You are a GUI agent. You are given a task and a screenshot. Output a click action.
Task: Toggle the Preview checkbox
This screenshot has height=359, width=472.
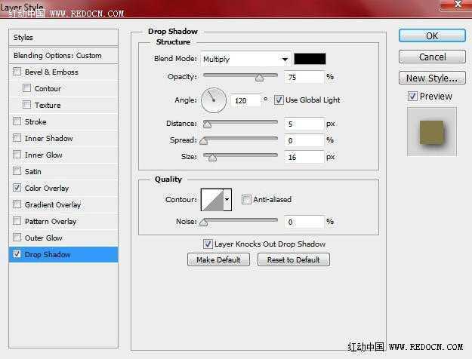point(412,97)
